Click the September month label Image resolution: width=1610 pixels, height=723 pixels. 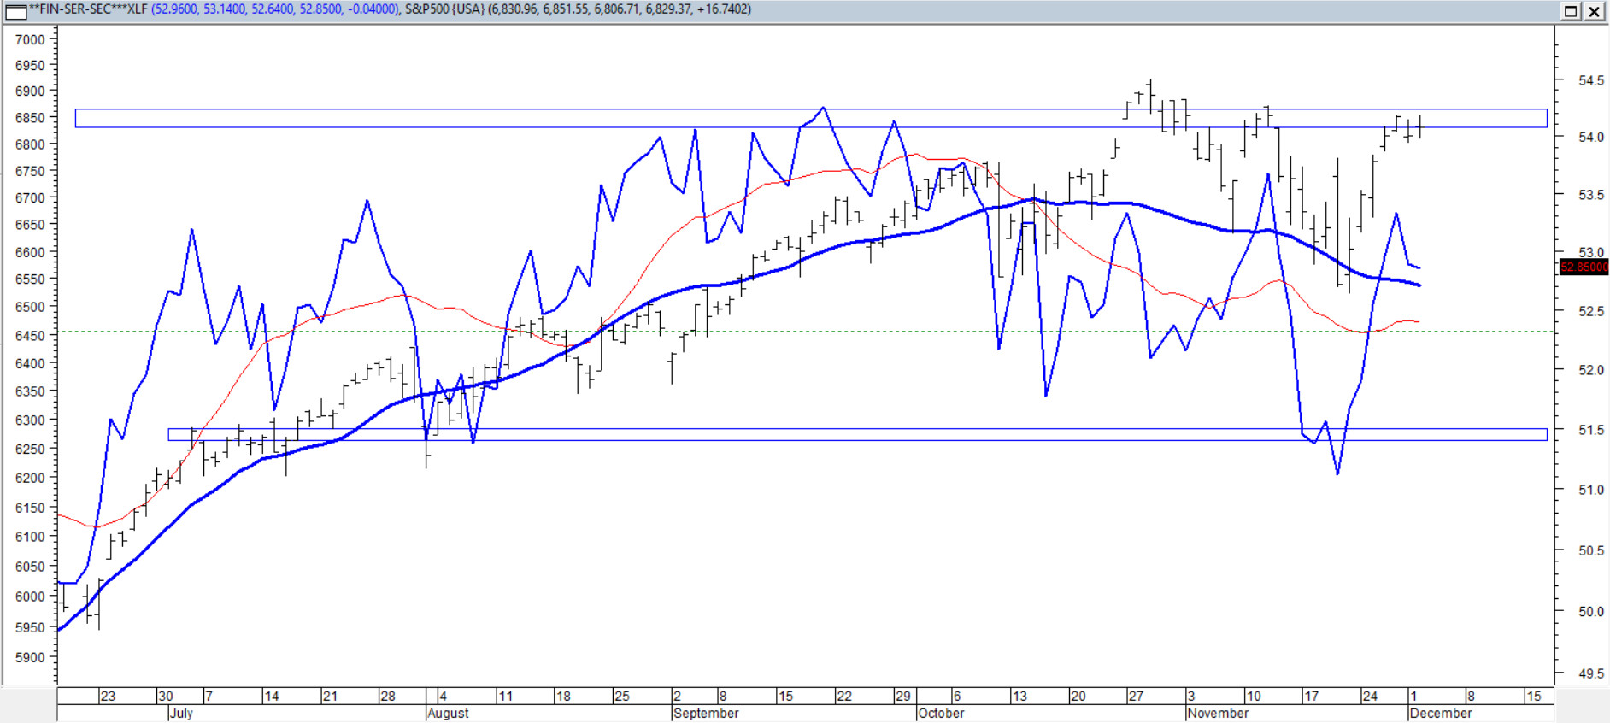pyautogui.click(x=706, y=714)
